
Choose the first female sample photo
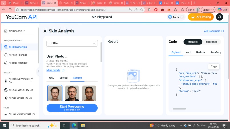pos(55,93)
